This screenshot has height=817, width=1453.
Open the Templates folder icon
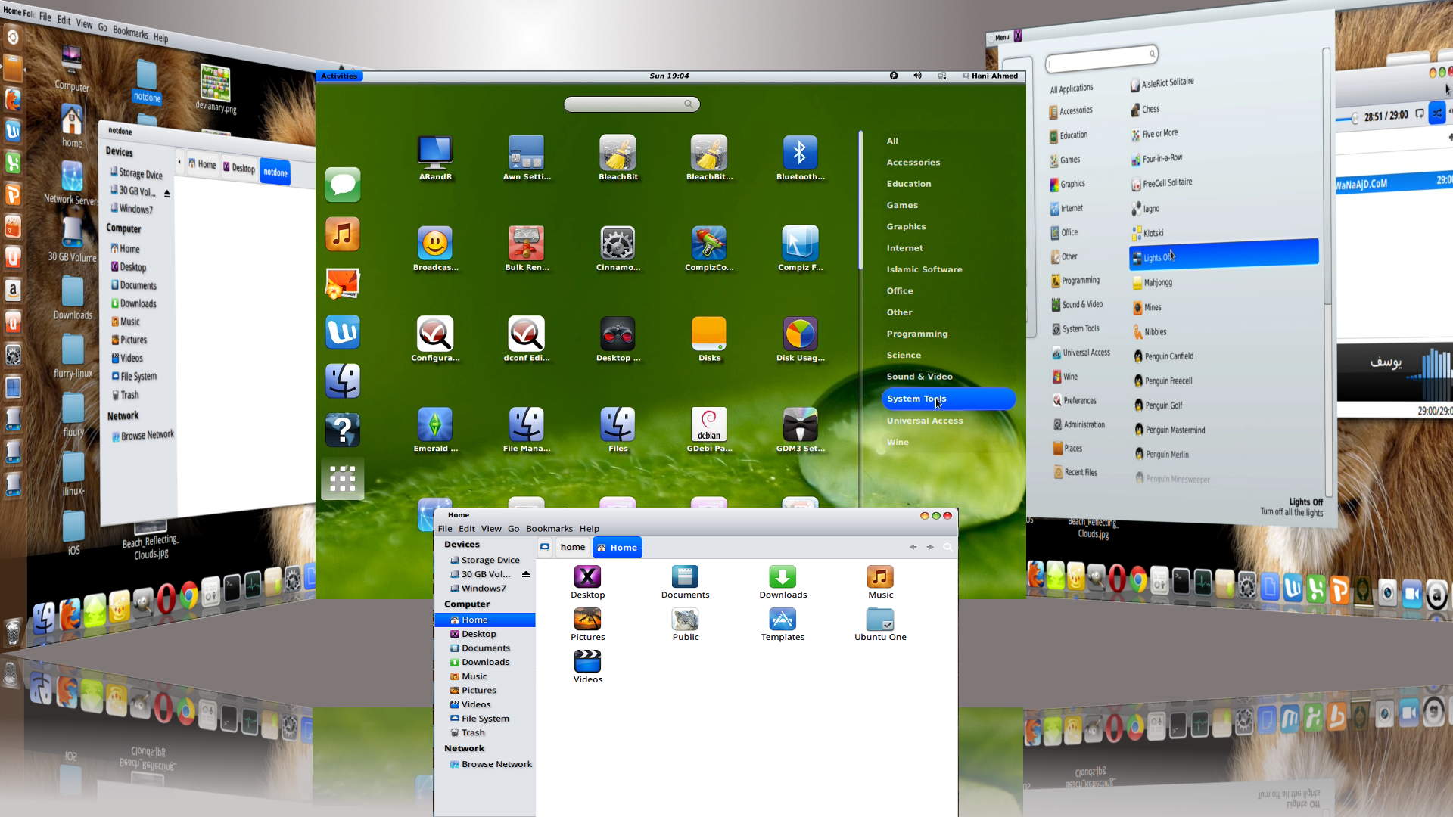click(x=783, y=619)
